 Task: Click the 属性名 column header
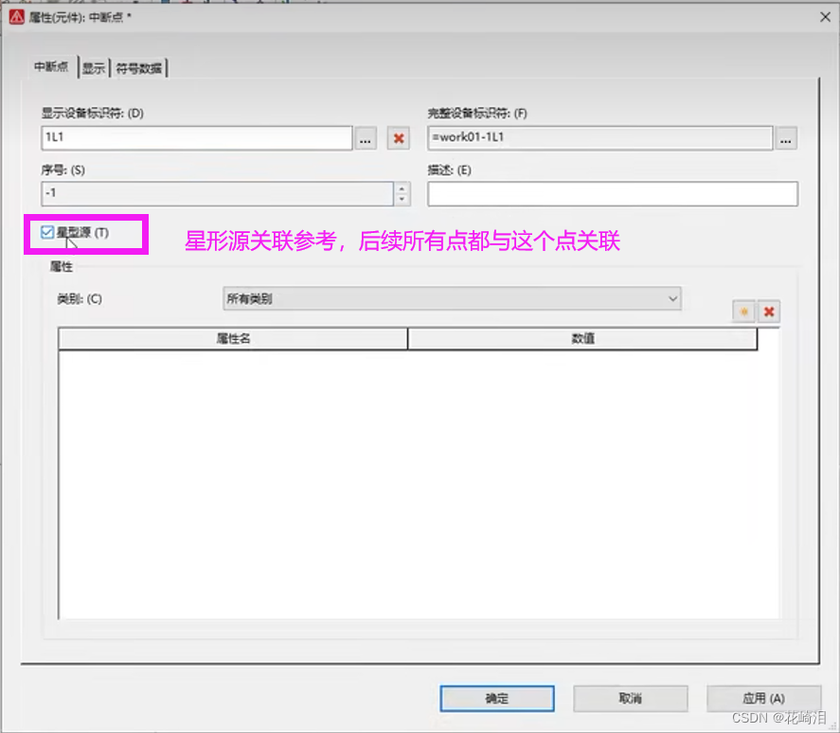point(232,338)
